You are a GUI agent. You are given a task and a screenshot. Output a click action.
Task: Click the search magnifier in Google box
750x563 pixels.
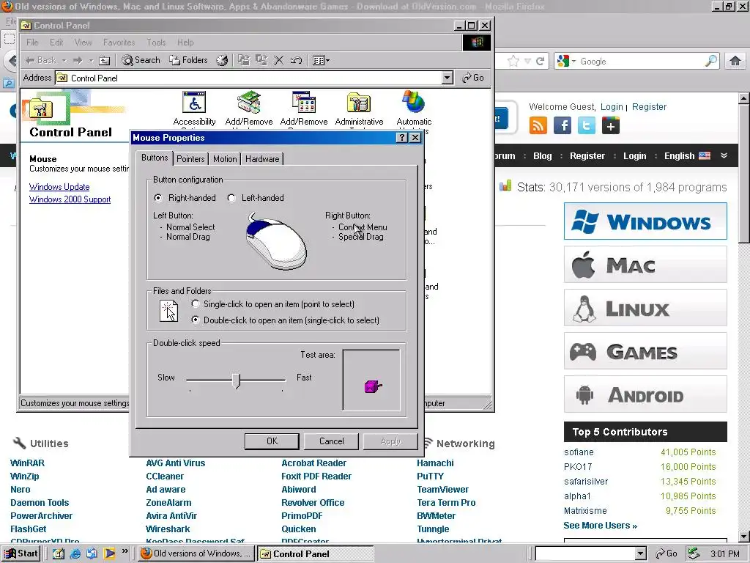(x=711, y=61)
